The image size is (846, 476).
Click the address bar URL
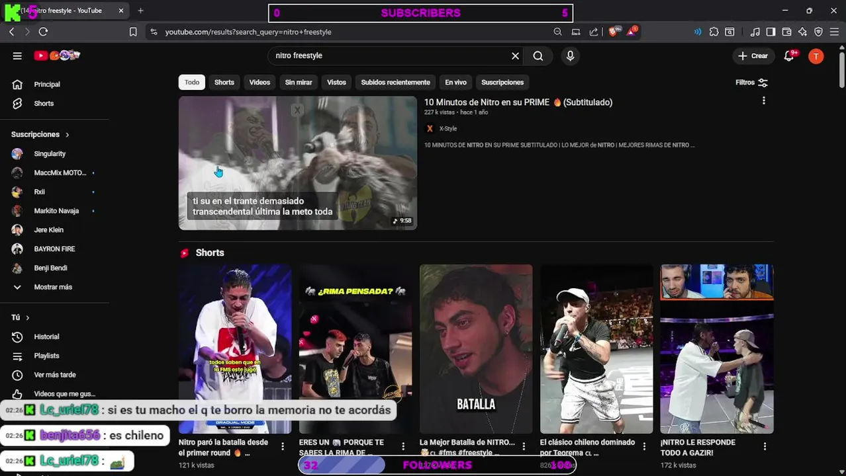pyautogui.click(x=248, y=32)
